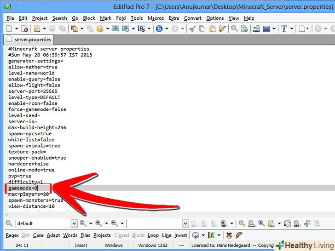Click the Undo blue circular arrow icon
The image size is (335, 251).
click(x=159, y=29)
